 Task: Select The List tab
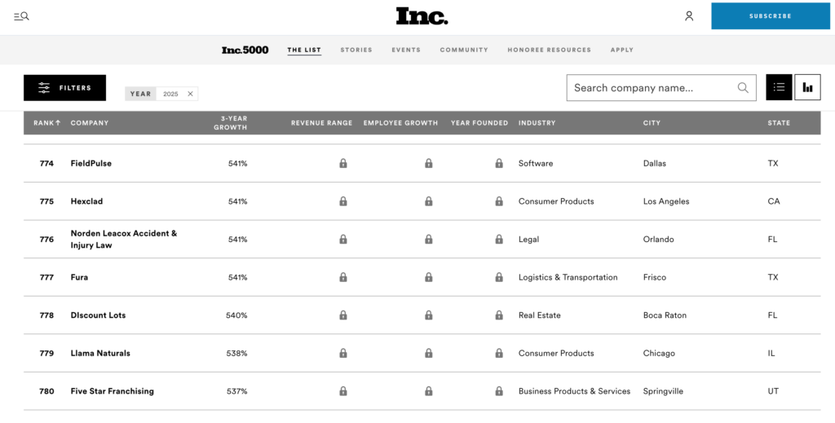(x=304, y=50)
